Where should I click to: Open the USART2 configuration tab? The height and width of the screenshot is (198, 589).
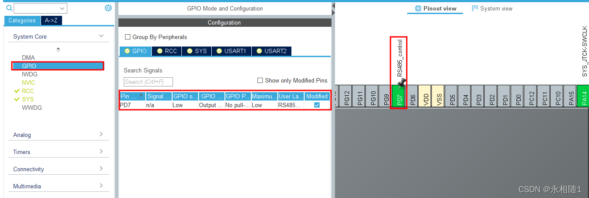click(272, 51)
